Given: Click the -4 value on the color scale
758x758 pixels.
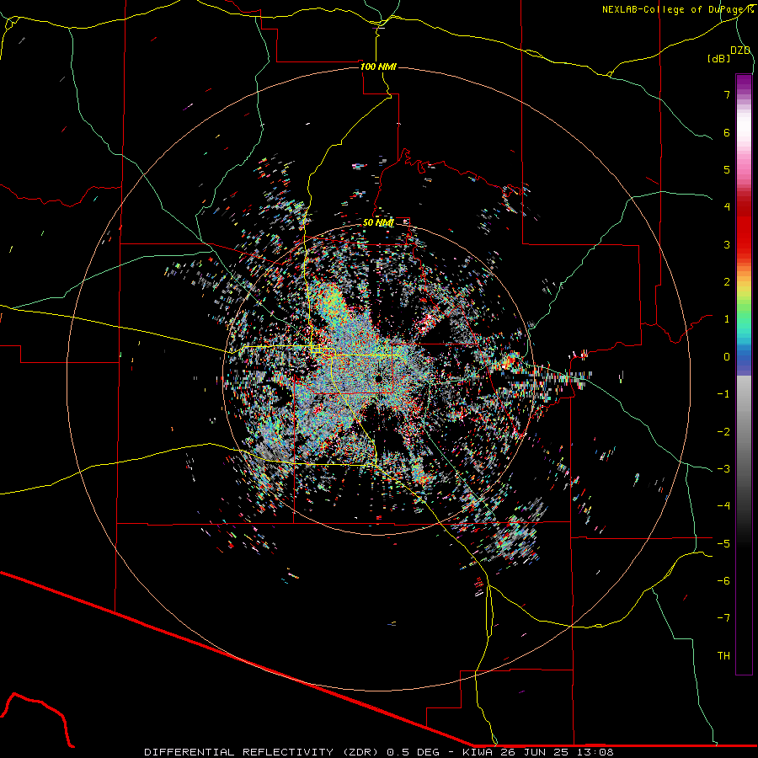Looking at the screenshot, I should coord(723,505).
